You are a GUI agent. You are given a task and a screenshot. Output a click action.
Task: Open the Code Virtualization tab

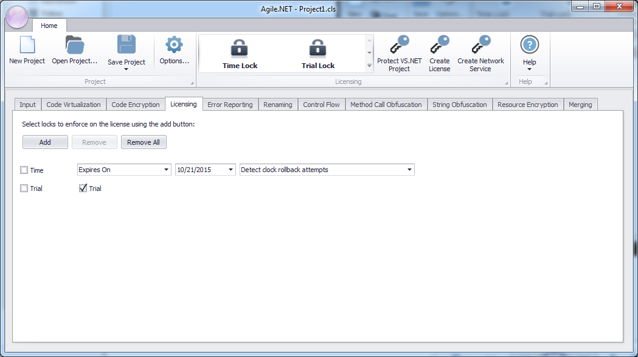pos(73,104)
